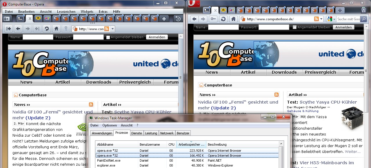Image resolution: width=371 pixels, height=168 pixels.
Task: Add a new tab in the red-button Opera window
Action: [340, 10]
